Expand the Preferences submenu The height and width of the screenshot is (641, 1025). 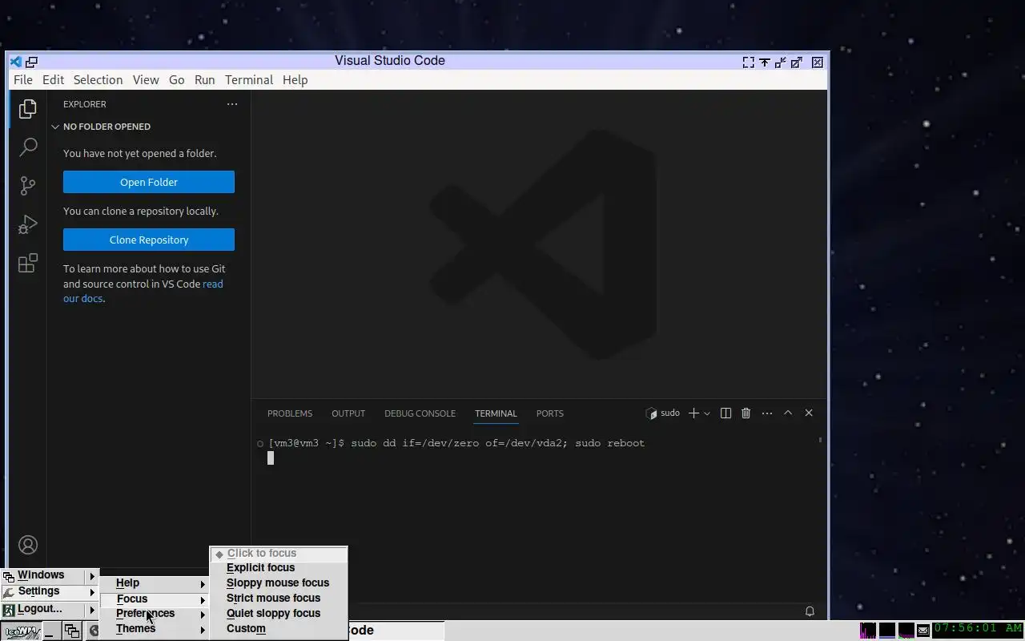pyautogui.click(x=155, y=614)
